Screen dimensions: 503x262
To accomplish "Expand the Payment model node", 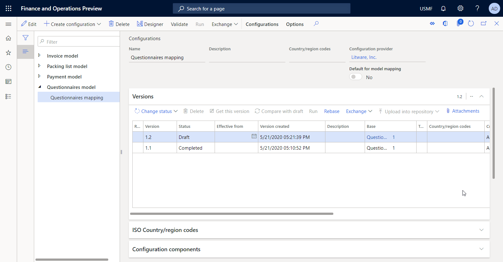I will tap(40, 76).
